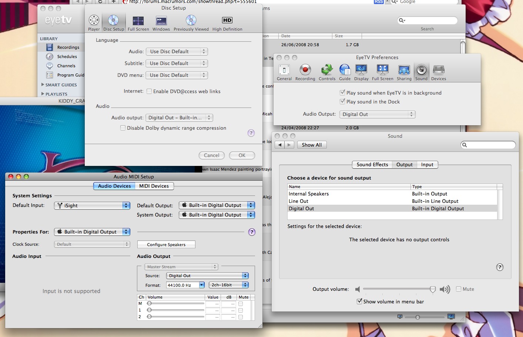Screen dimensions: 523x337
Task: Select the Disc Setup toolbar icon
Action: pos(114,23)
